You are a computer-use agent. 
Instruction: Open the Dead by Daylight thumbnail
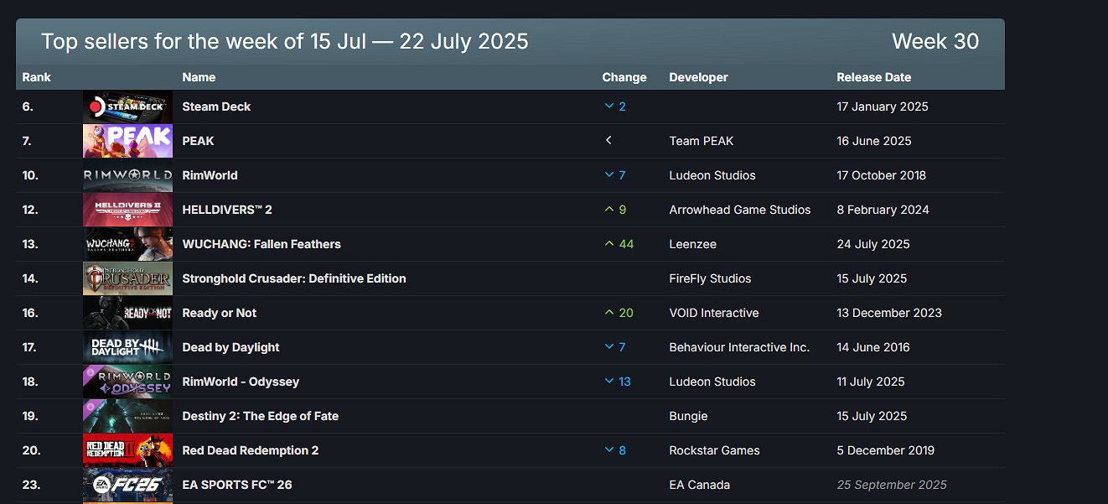pos(127,347)
